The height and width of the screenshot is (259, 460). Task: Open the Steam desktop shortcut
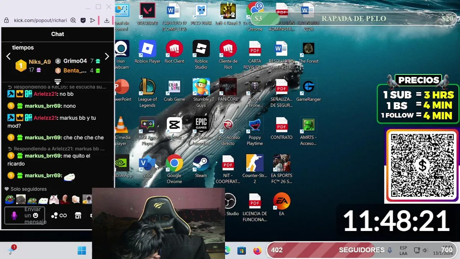[x=201, y=167]
